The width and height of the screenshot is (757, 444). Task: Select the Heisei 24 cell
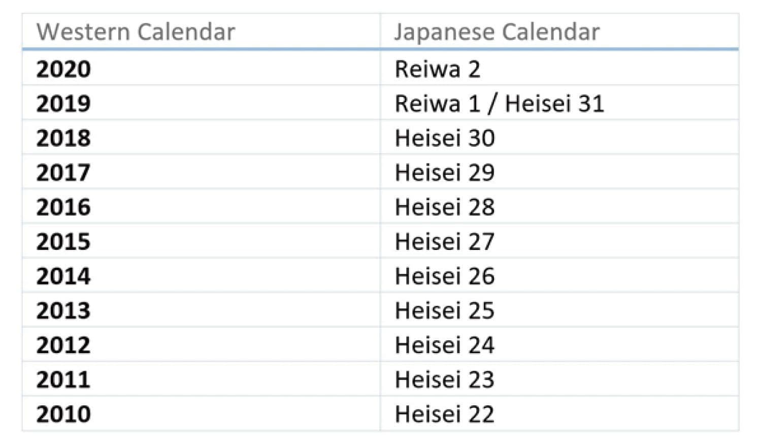[444, 345]
